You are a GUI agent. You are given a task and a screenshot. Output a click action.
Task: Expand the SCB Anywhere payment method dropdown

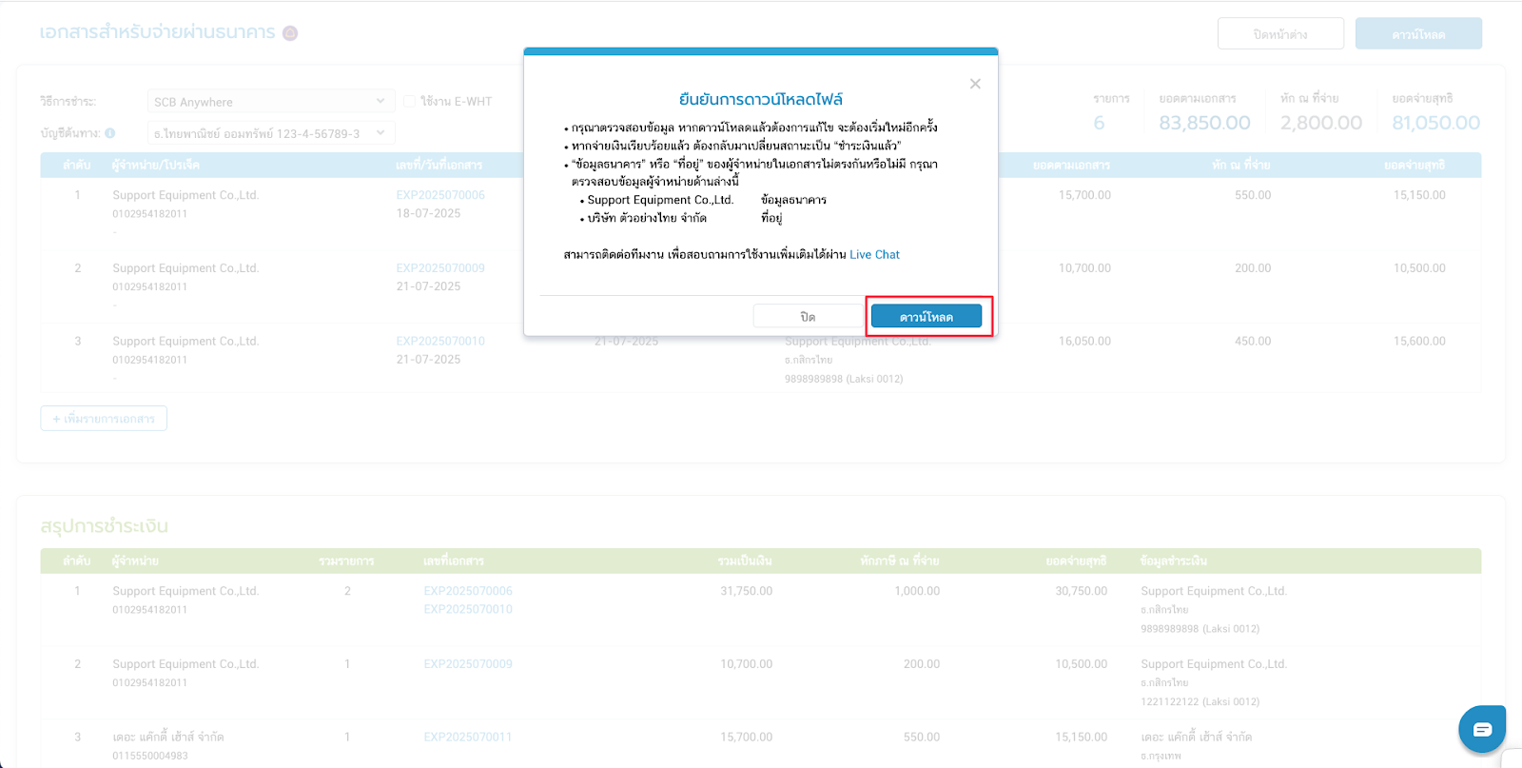click(x=270, y=102)
